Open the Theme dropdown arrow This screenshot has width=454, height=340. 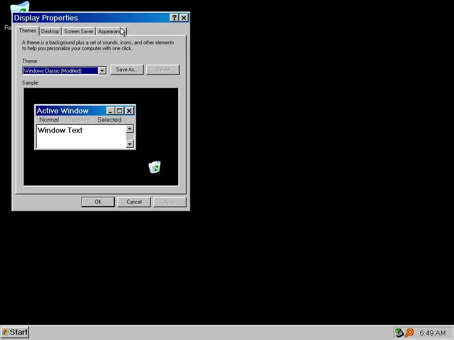(102, 70)
